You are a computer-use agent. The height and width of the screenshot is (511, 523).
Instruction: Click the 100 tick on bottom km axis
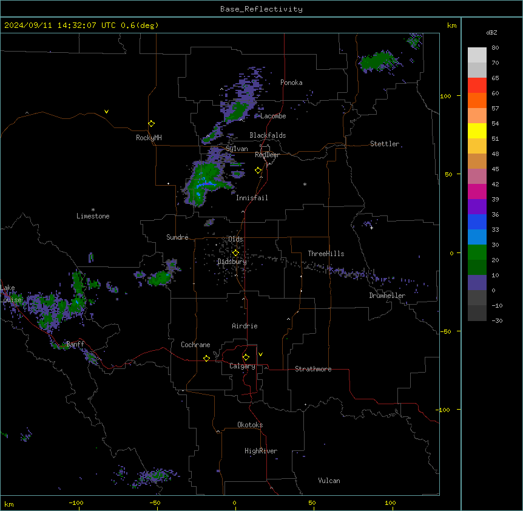(390, 503)
